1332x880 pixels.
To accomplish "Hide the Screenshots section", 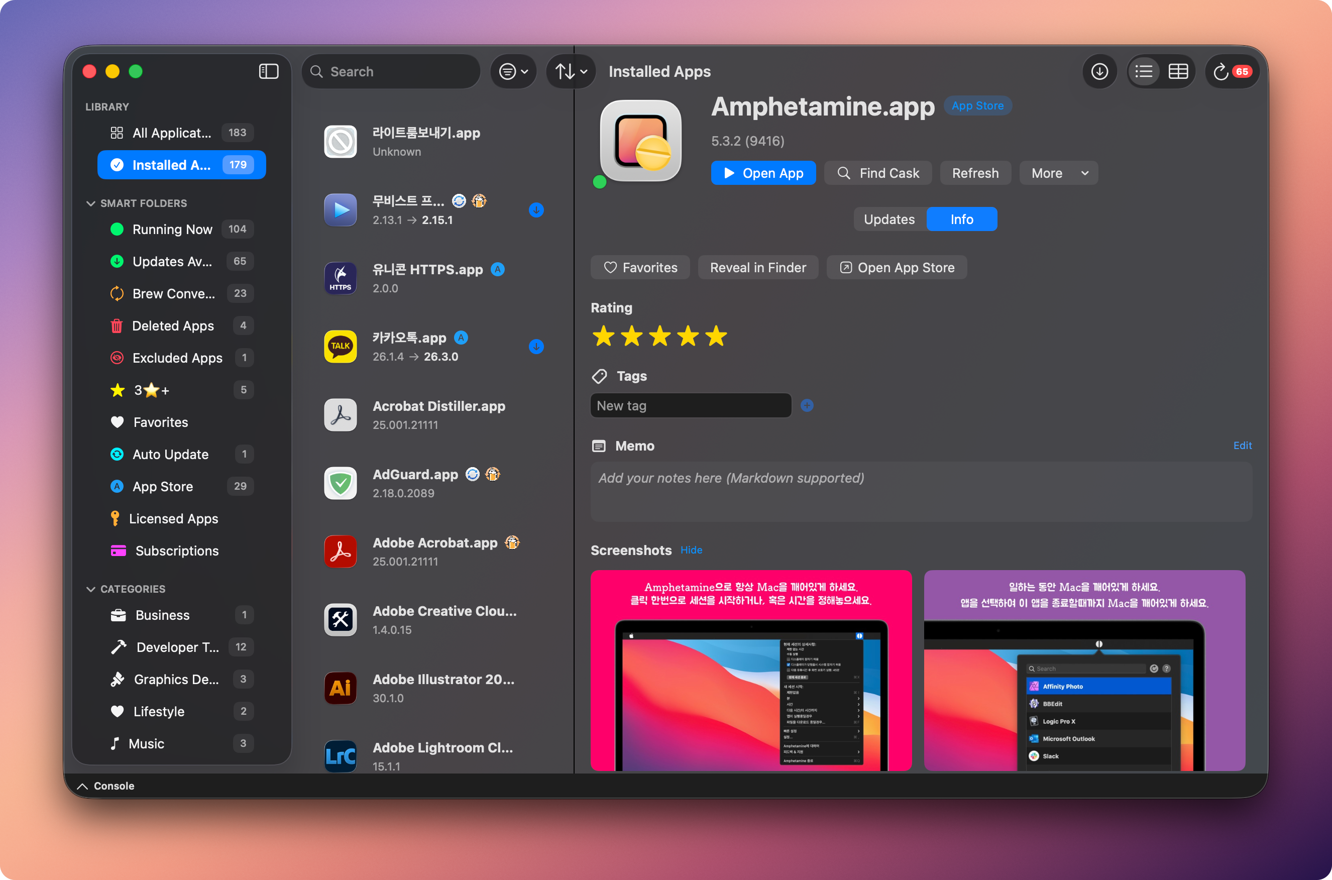I will [x=691, y=550].
